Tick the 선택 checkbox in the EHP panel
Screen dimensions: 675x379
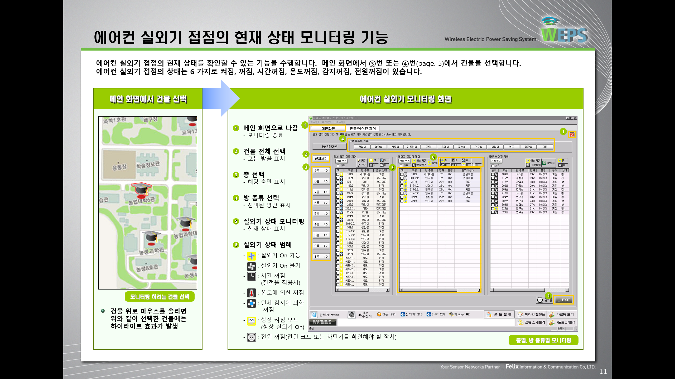493,166
